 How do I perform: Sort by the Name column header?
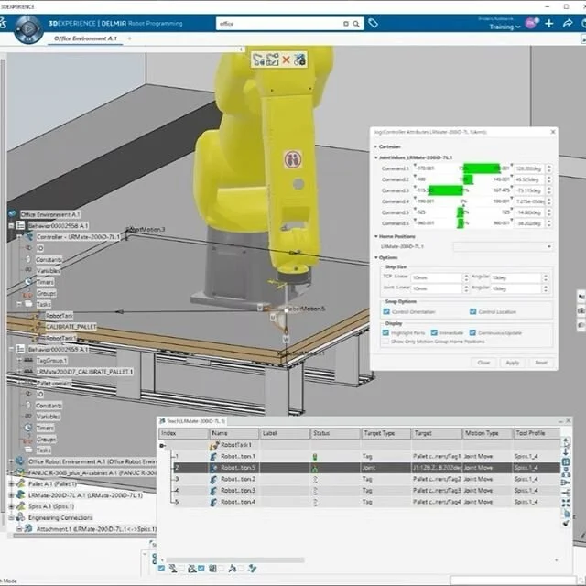(234, 433)
